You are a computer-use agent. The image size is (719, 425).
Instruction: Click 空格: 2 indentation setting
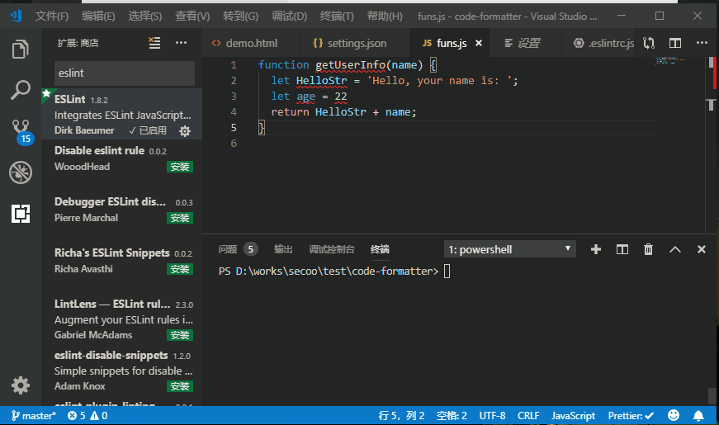tap(452, 416)
